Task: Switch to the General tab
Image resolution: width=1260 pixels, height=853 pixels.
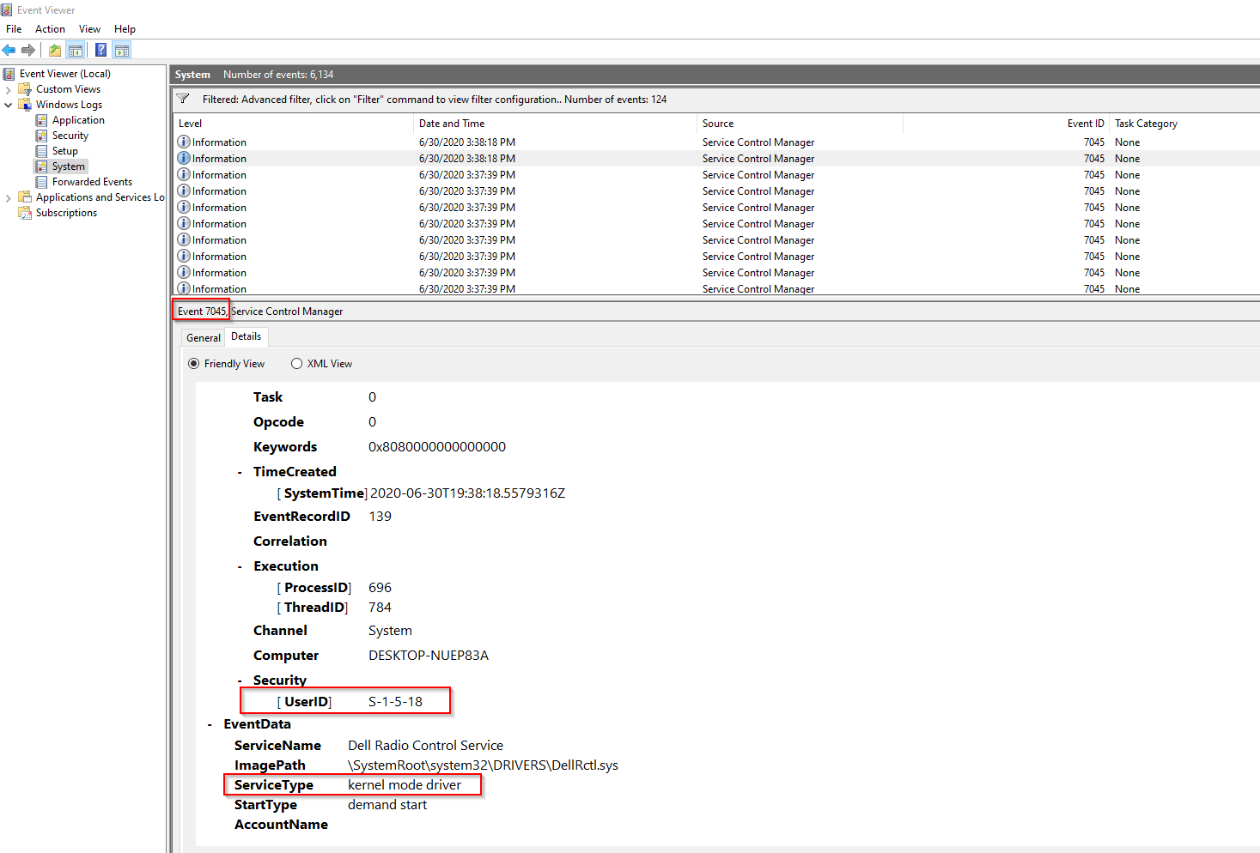Action: point(204,338)
